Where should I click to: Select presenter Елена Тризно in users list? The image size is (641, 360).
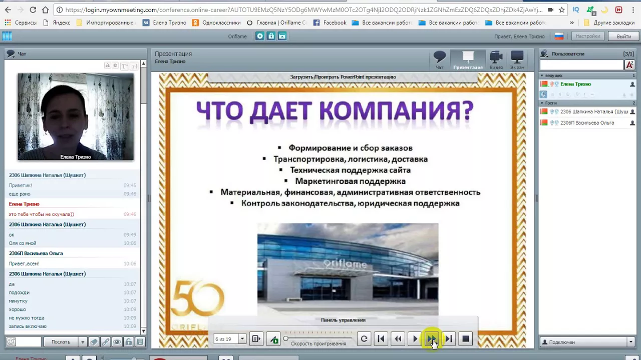pos(575,84)
